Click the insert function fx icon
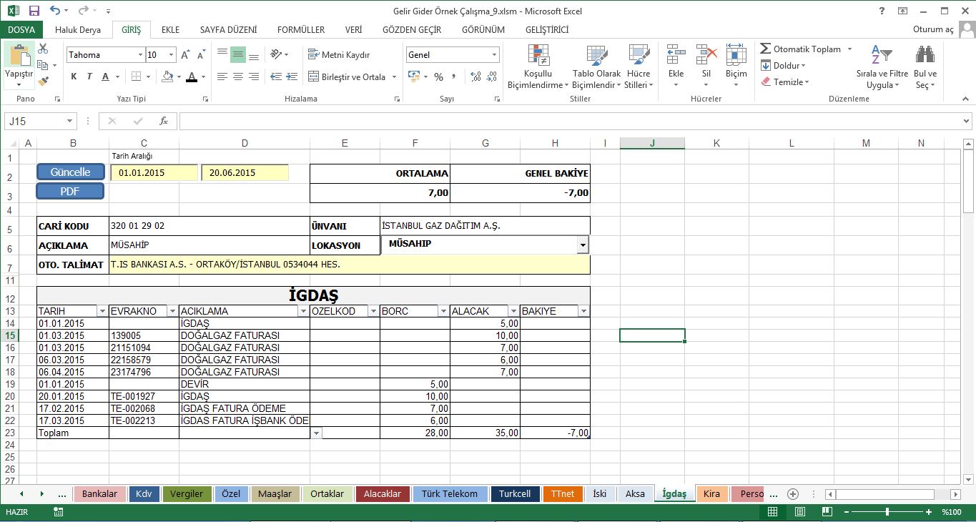 tap(163, 122)
